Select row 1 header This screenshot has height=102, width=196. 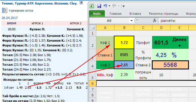point(93,33)
